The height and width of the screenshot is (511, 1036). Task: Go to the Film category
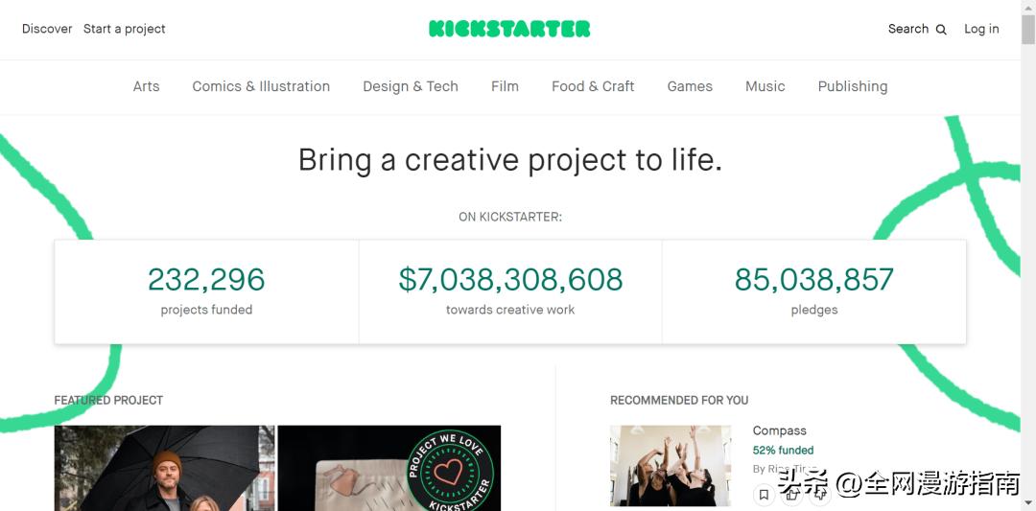point(505,86)
